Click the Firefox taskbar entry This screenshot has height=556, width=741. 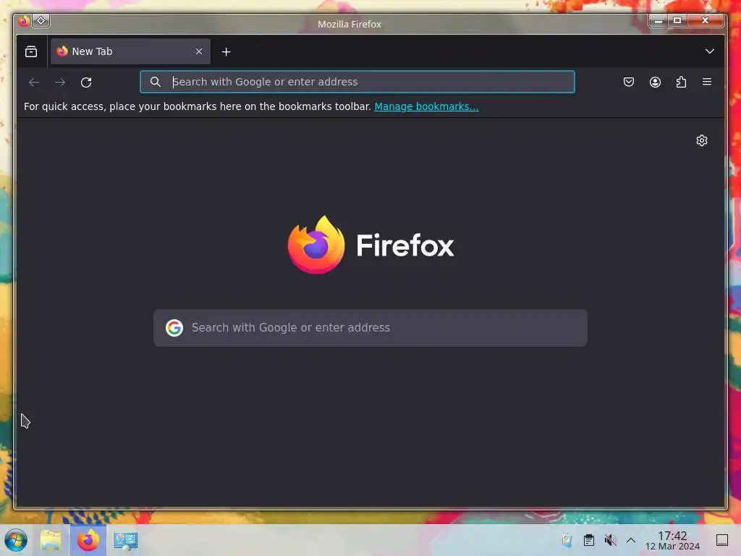coord(88,540)
